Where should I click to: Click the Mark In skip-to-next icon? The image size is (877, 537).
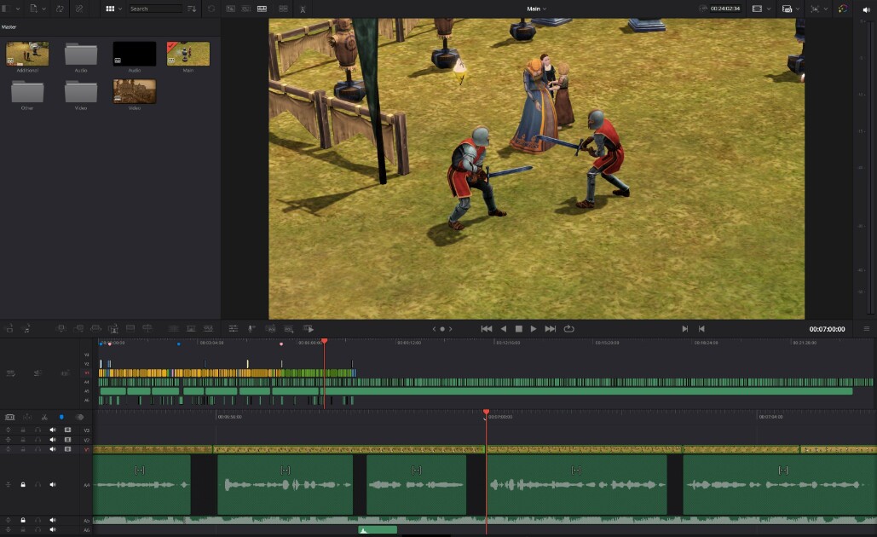pyautogui.click(x=684, y=329)
